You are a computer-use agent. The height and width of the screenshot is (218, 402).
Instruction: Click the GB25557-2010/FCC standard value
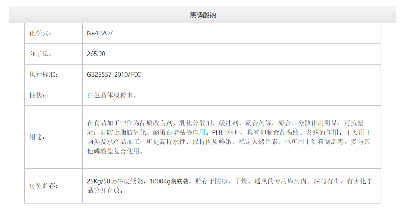coord(114,75)
